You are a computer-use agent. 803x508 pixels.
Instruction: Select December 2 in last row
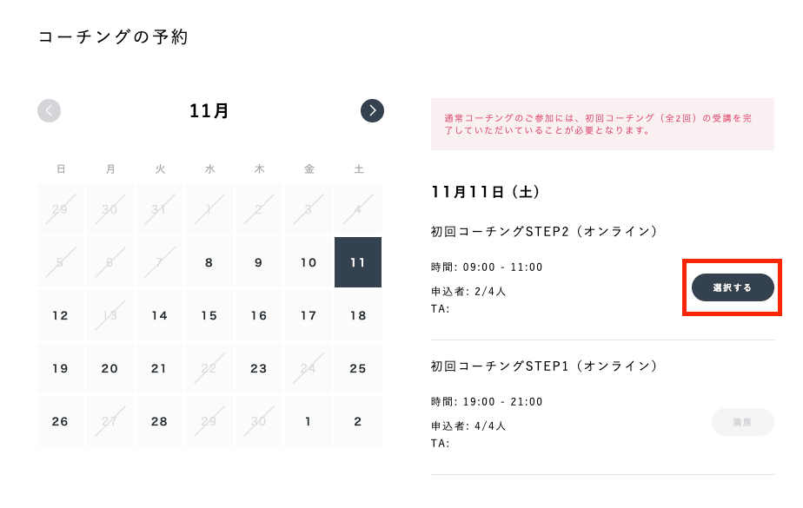pyautogui.click(x=358, y=421)
